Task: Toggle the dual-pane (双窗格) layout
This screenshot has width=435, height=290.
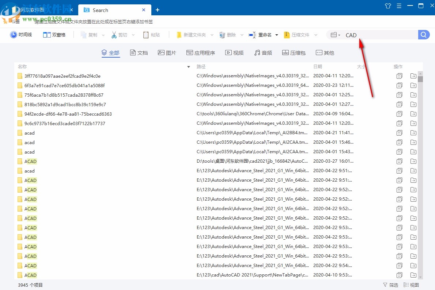Action: click(54, 35)
